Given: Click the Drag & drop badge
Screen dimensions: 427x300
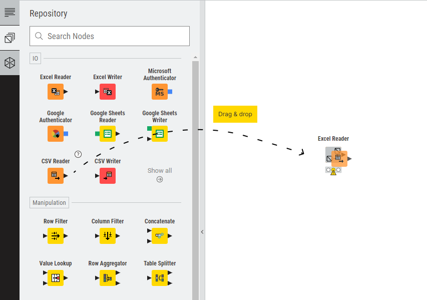Looking at the screenshot, I should (x=235, y=114).
